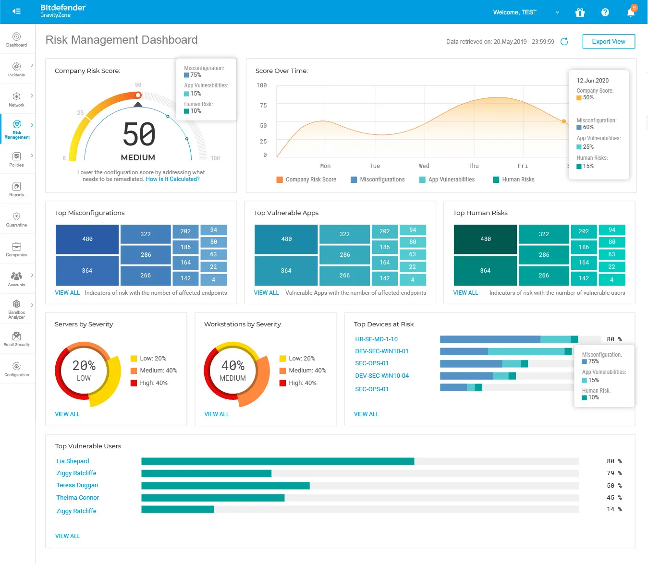Refresh the dashboard data

(564, 42)
